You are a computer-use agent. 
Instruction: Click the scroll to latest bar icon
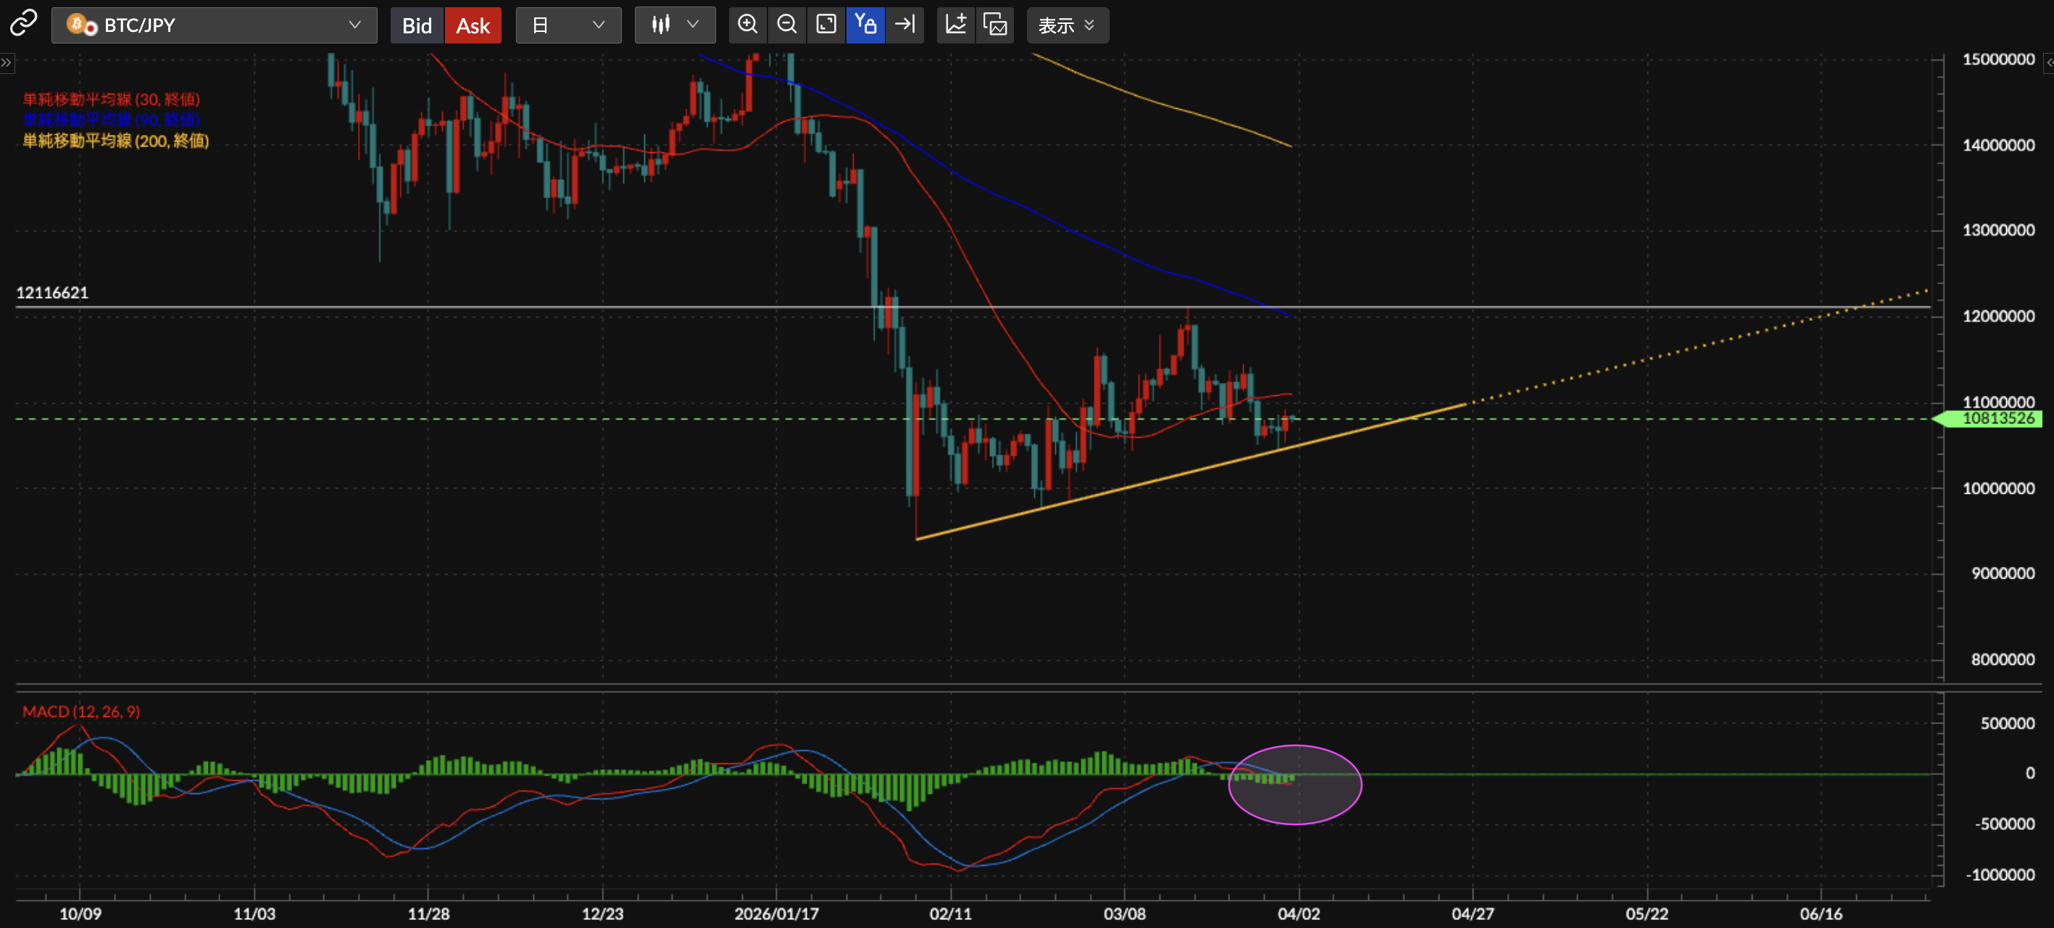point(905,25)
